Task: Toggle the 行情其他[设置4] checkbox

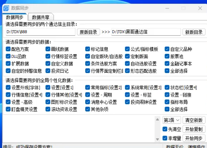Action: point(48,95)
